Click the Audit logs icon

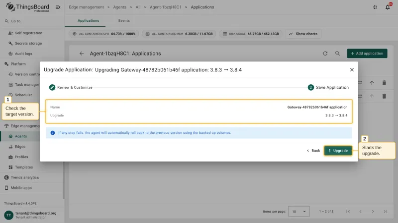click(x=10, y=54)
